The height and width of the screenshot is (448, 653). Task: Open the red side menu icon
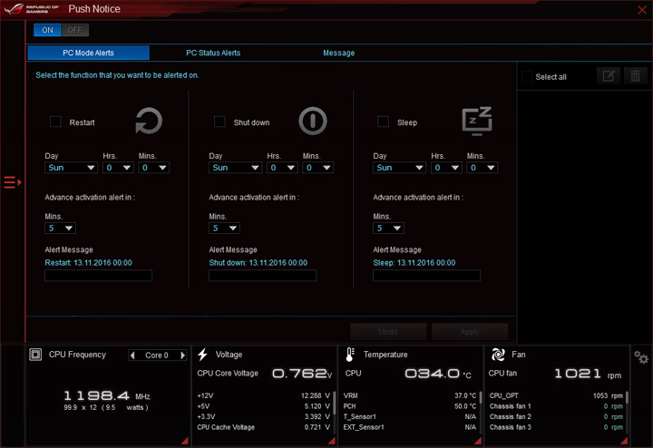click(x=13, y=182)
